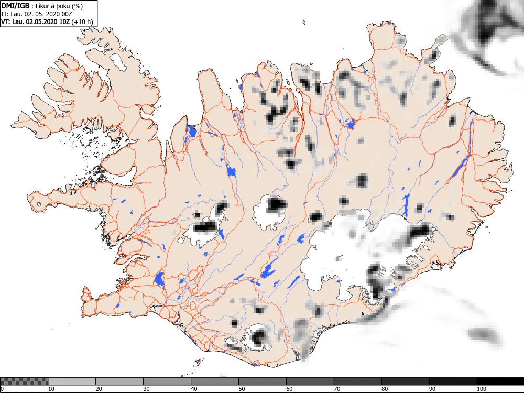Viewport: 524px width, 393px height.
Task: Select the 20–30 percent legend swatch
Action: pyautogui.click(x=119, y=381)
